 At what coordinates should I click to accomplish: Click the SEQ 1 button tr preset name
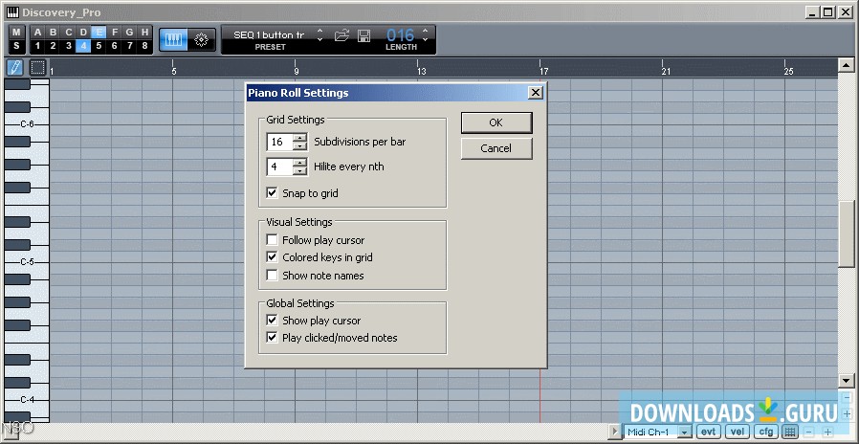click(269, 35)
